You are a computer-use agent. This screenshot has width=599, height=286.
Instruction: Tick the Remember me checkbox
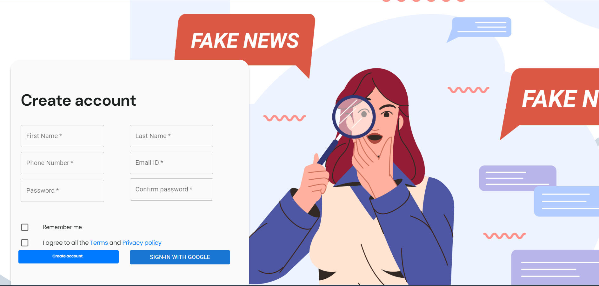click(x=25, y=227)
